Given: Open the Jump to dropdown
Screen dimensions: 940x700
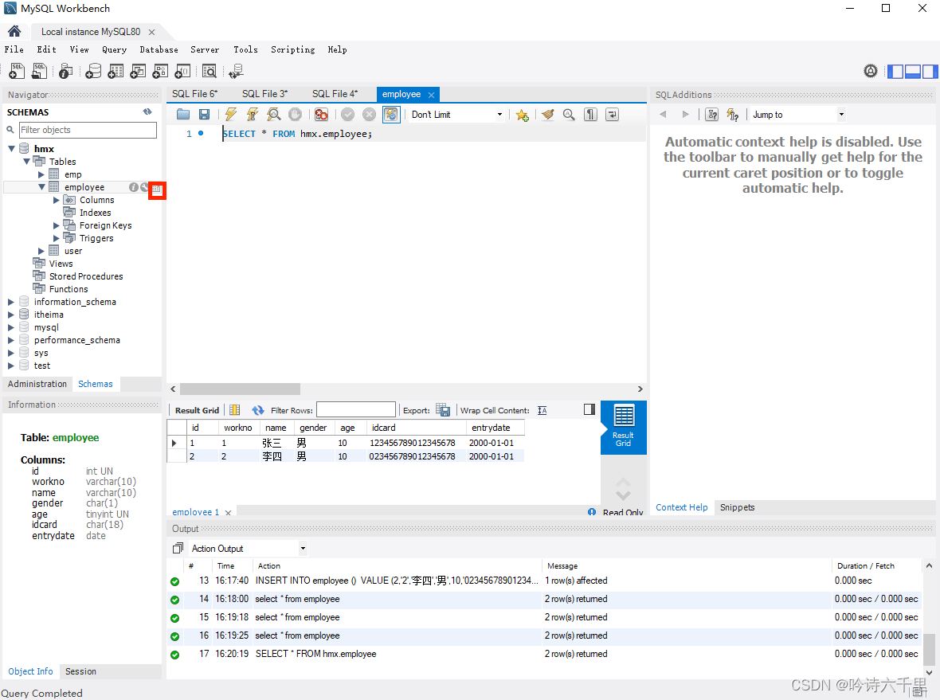Looking at the screenshot, I should pos(841,115).
